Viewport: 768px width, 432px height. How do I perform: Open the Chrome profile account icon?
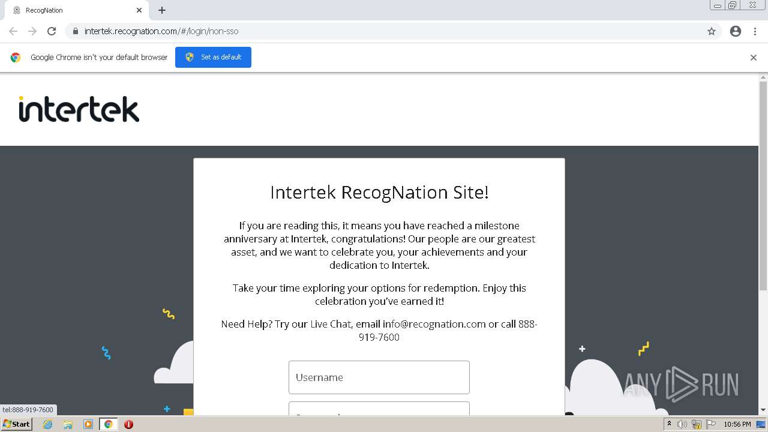pyautogui.click(x=736, y=31)
